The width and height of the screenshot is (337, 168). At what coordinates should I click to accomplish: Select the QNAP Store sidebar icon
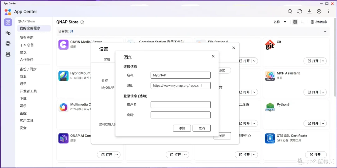[8, 22]
